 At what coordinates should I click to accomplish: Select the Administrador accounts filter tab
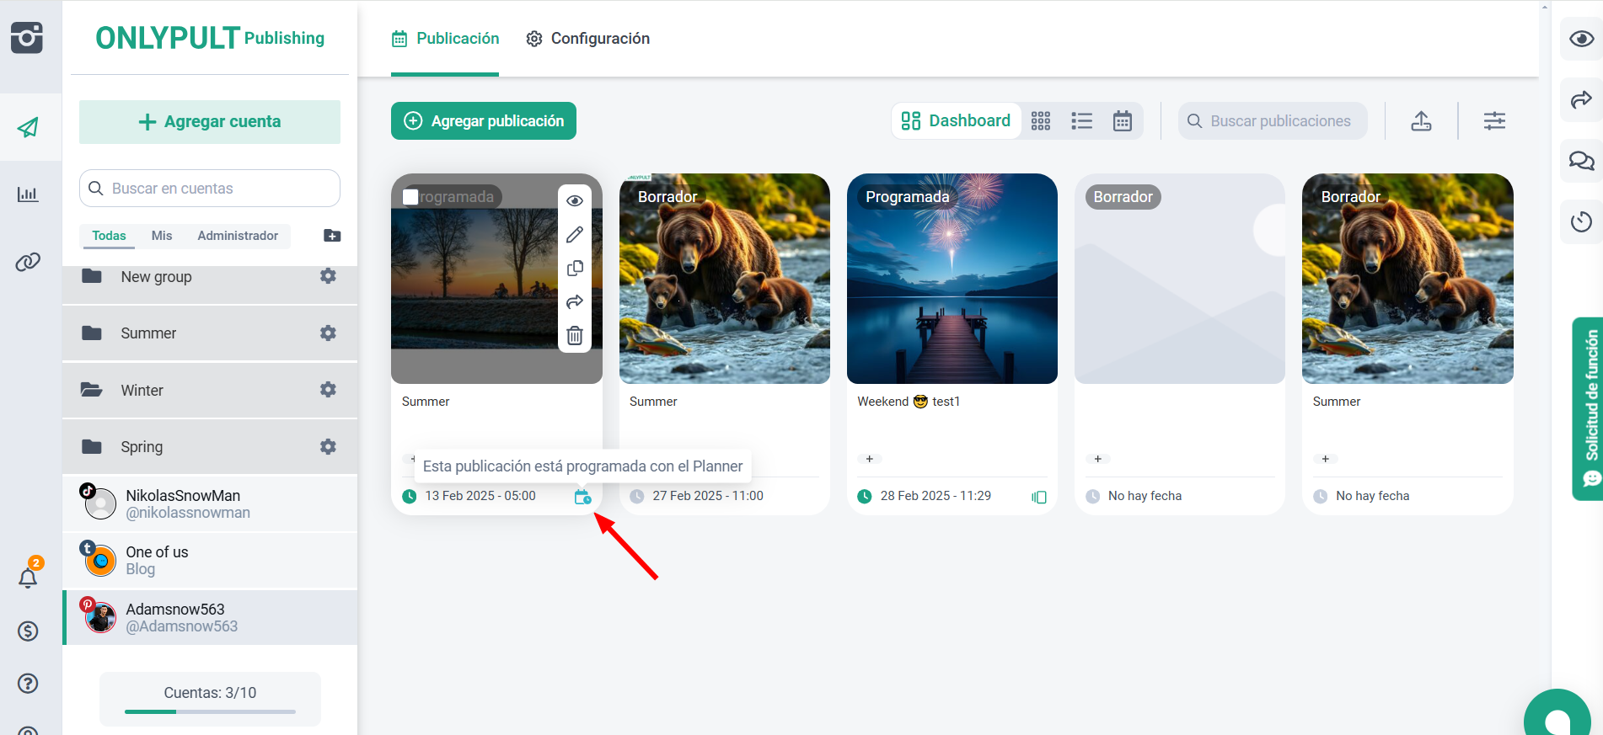coord(238,236)
